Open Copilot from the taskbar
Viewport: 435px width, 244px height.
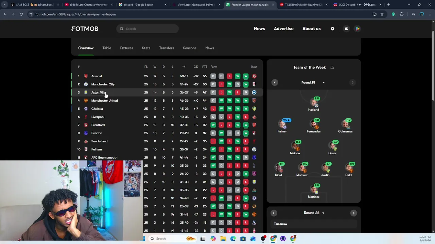tap(213, 239)
